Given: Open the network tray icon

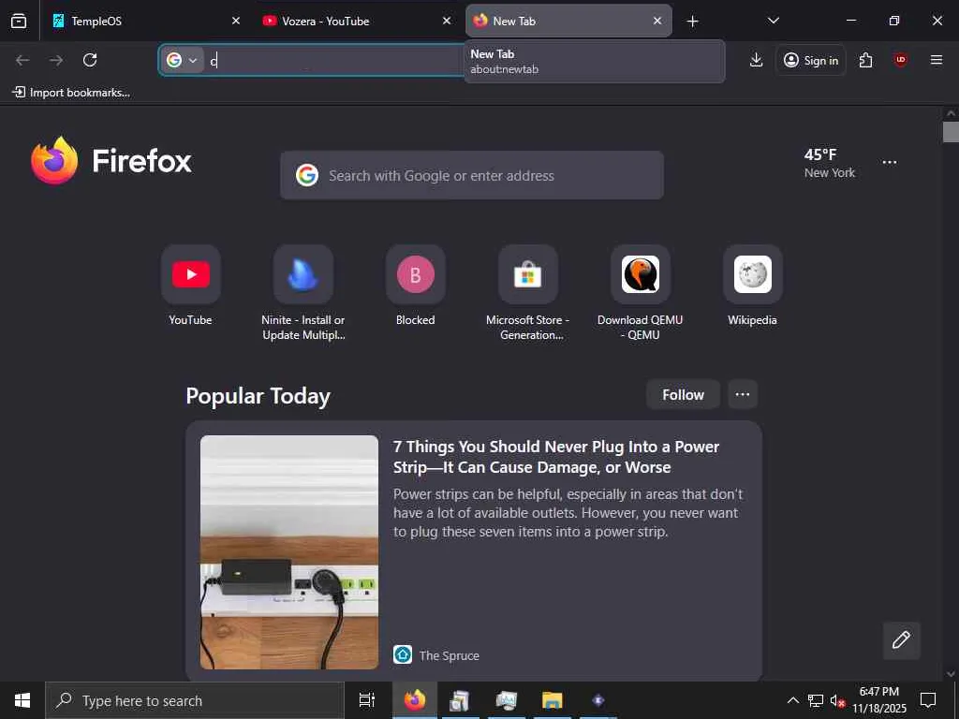Looking at the screenshot, I should click(816, 700).
